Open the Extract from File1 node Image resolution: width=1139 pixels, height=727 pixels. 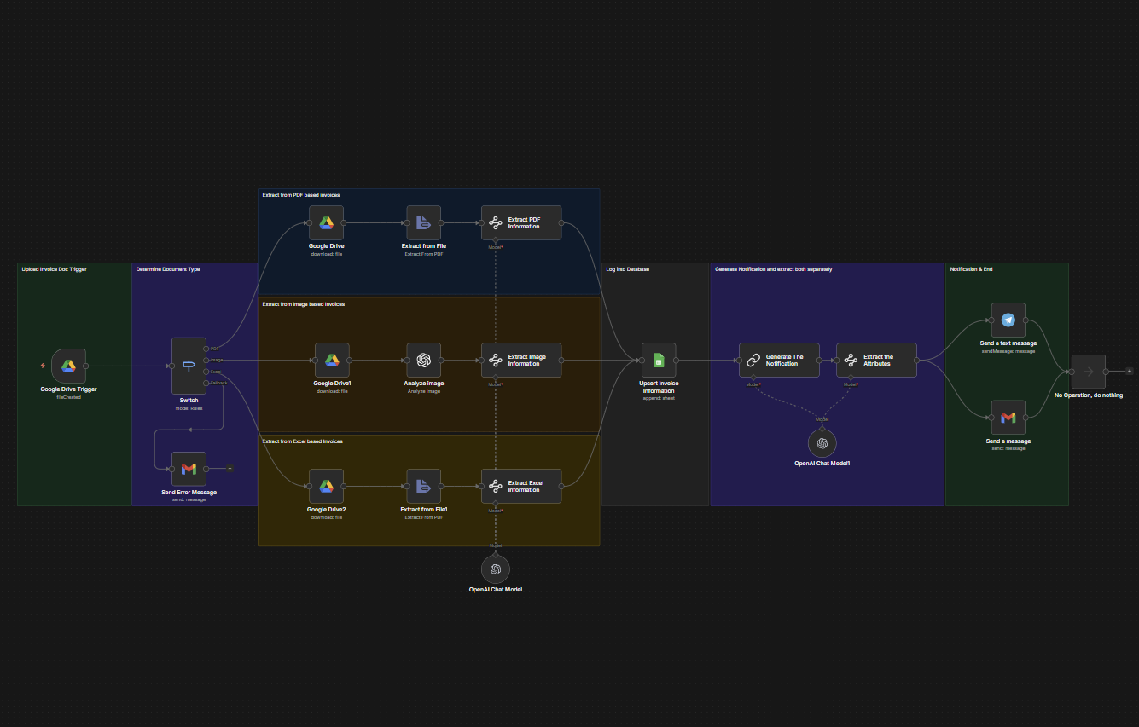point(424,485)
